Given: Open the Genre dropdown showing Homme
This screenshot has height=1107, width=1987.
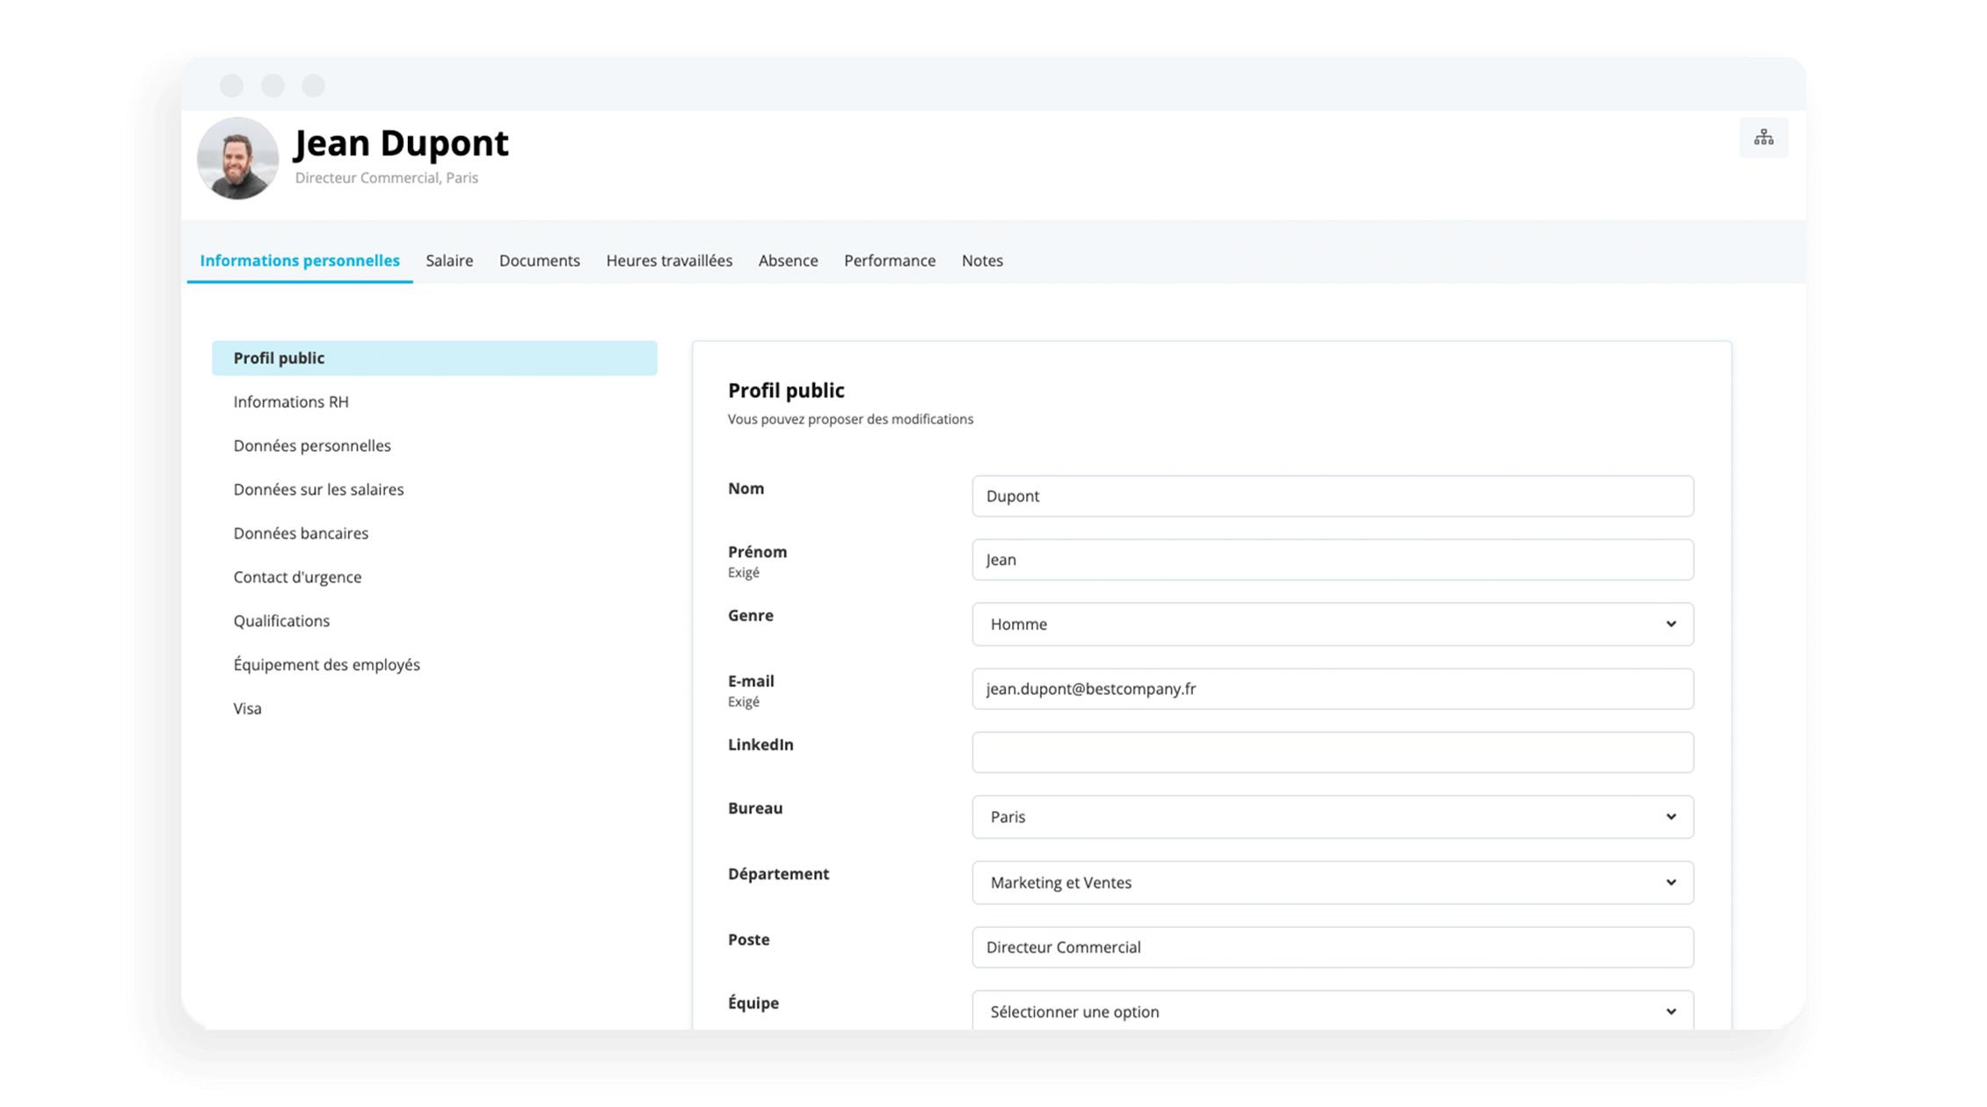Looking at the screenshot, I should (1332, 625).
